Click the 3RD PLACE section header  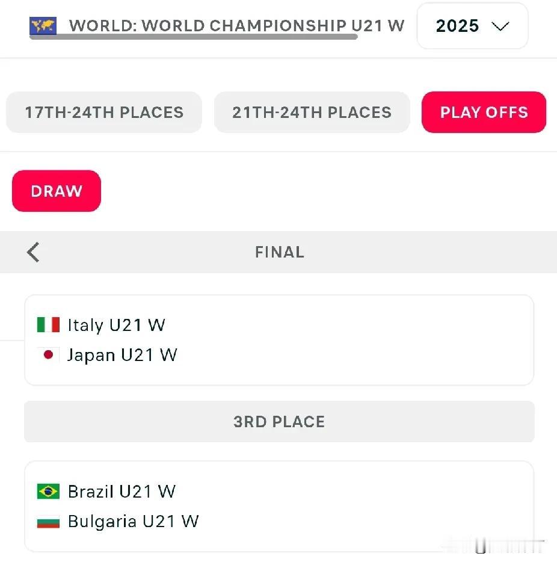pyautogui.click(x=279, y=422)
